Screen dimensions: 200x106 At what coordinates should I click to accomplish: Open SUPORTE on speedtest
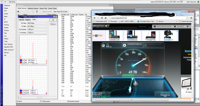[x=179, y=26]
